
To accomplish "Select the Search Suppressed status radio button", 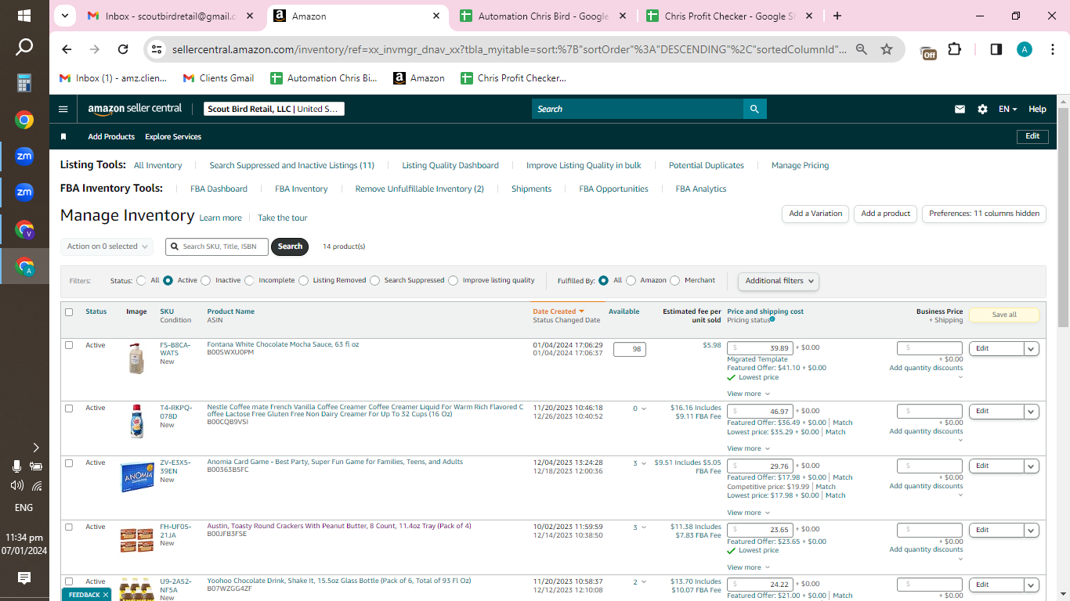I will [375, 280].
